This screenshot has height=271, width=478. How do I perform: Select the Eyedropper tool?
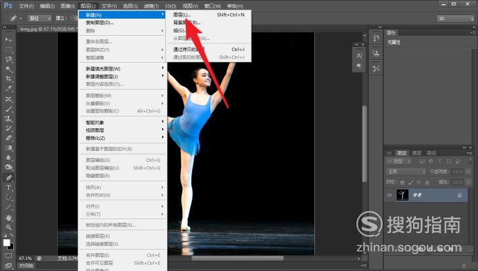click(8, 88)
